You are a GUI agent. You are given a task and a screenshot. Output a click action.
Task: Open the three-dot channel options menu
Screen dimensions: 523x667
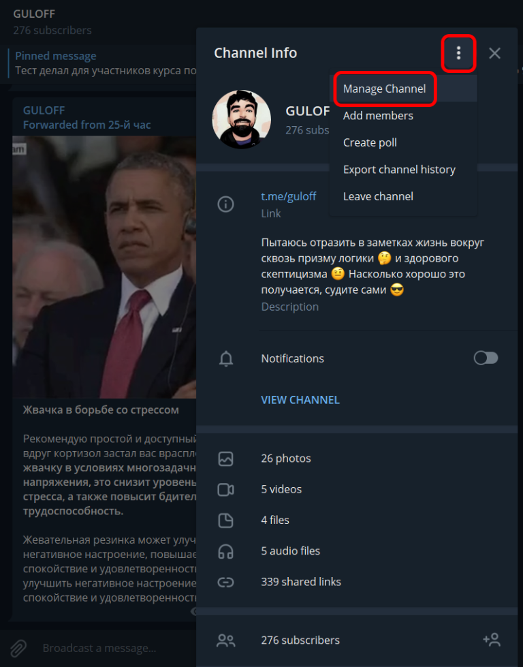click(x=458, y=53)
